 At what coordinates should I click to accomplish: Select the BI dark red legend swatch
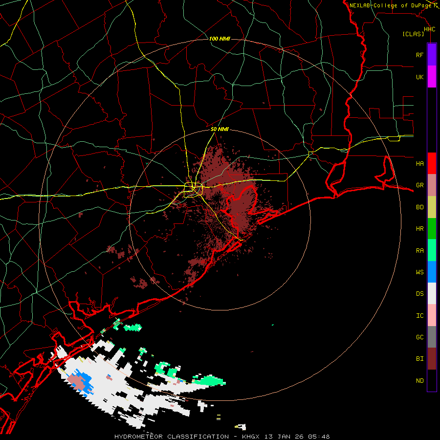tap(432, 359)
